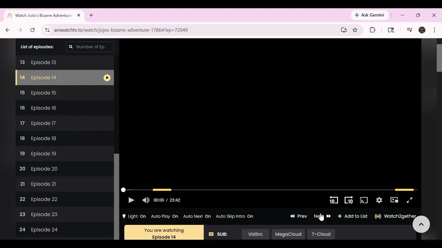Reload the page

[x=32, y=30]
